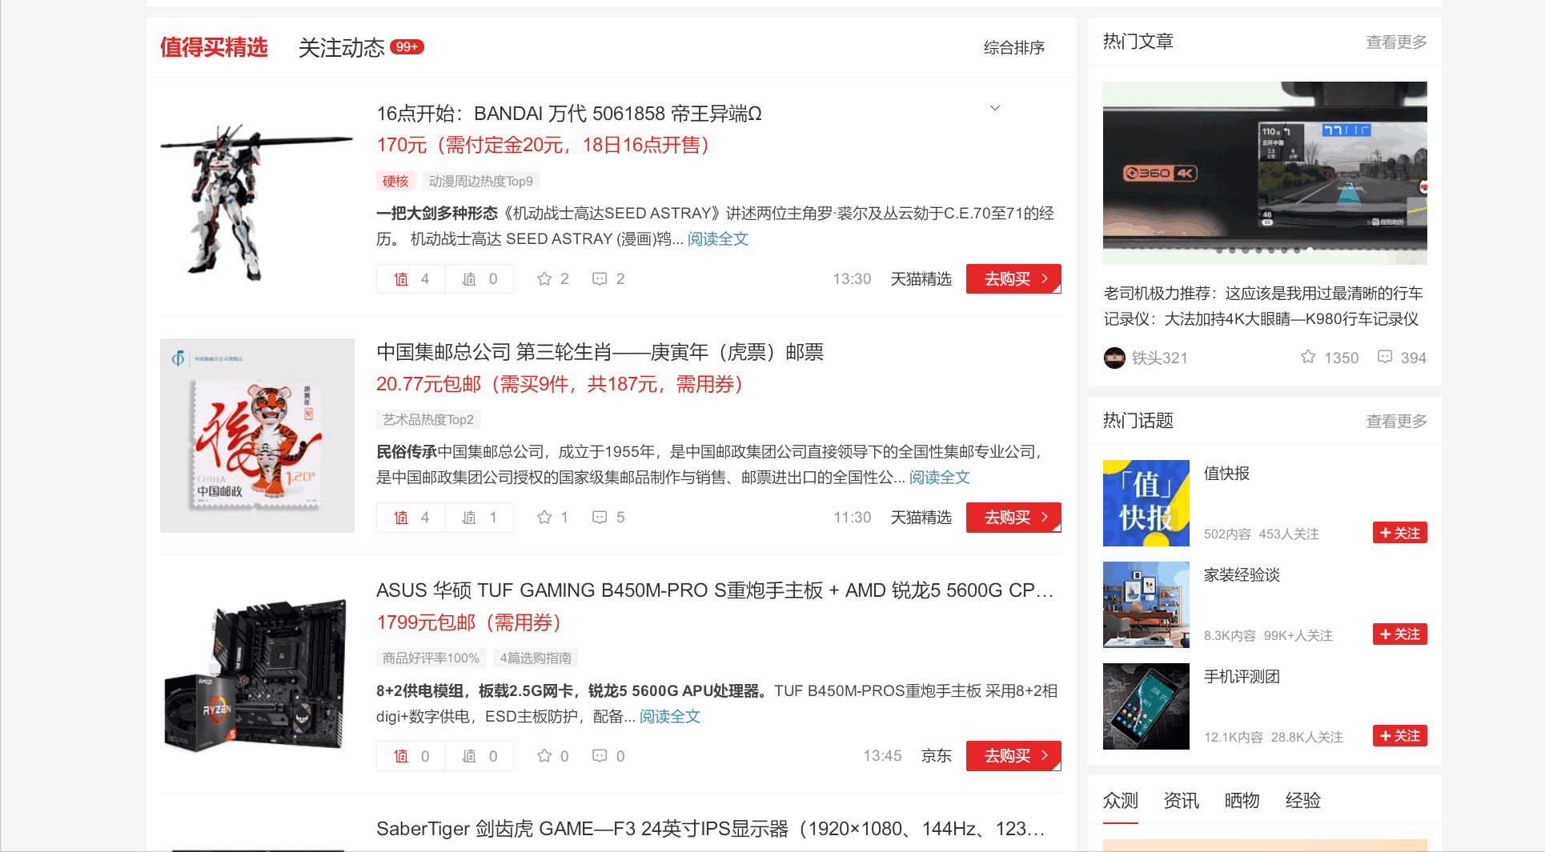Click comment icon on the 行车记录仪 article
This screenshot has height=852, width=1545.
1385,357
